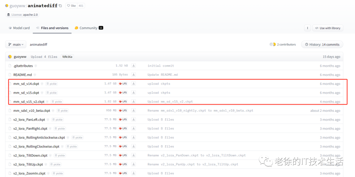Viewport: 355px width, 177px height.
Task: Open .gitattributes file
Action: pyautogui.click(x=23, y=66)
